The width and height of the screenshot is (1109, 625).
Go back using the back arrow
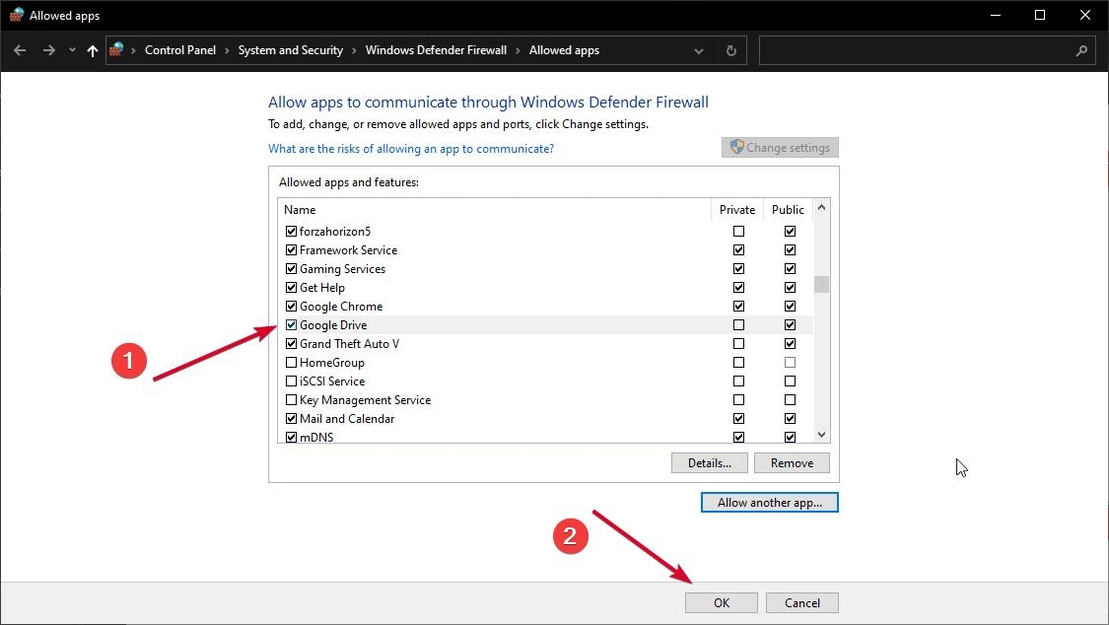[20, 50]
